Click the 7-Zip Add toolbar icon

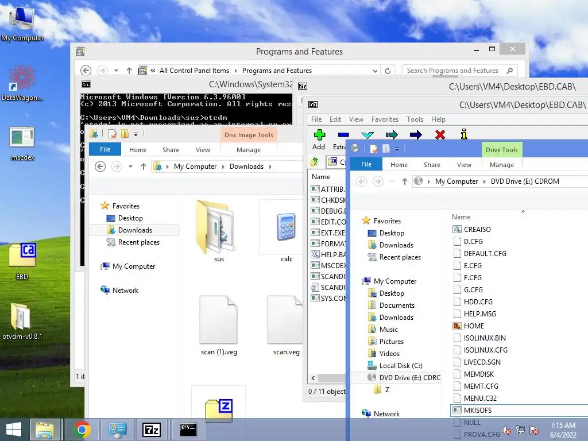[319, 134]
